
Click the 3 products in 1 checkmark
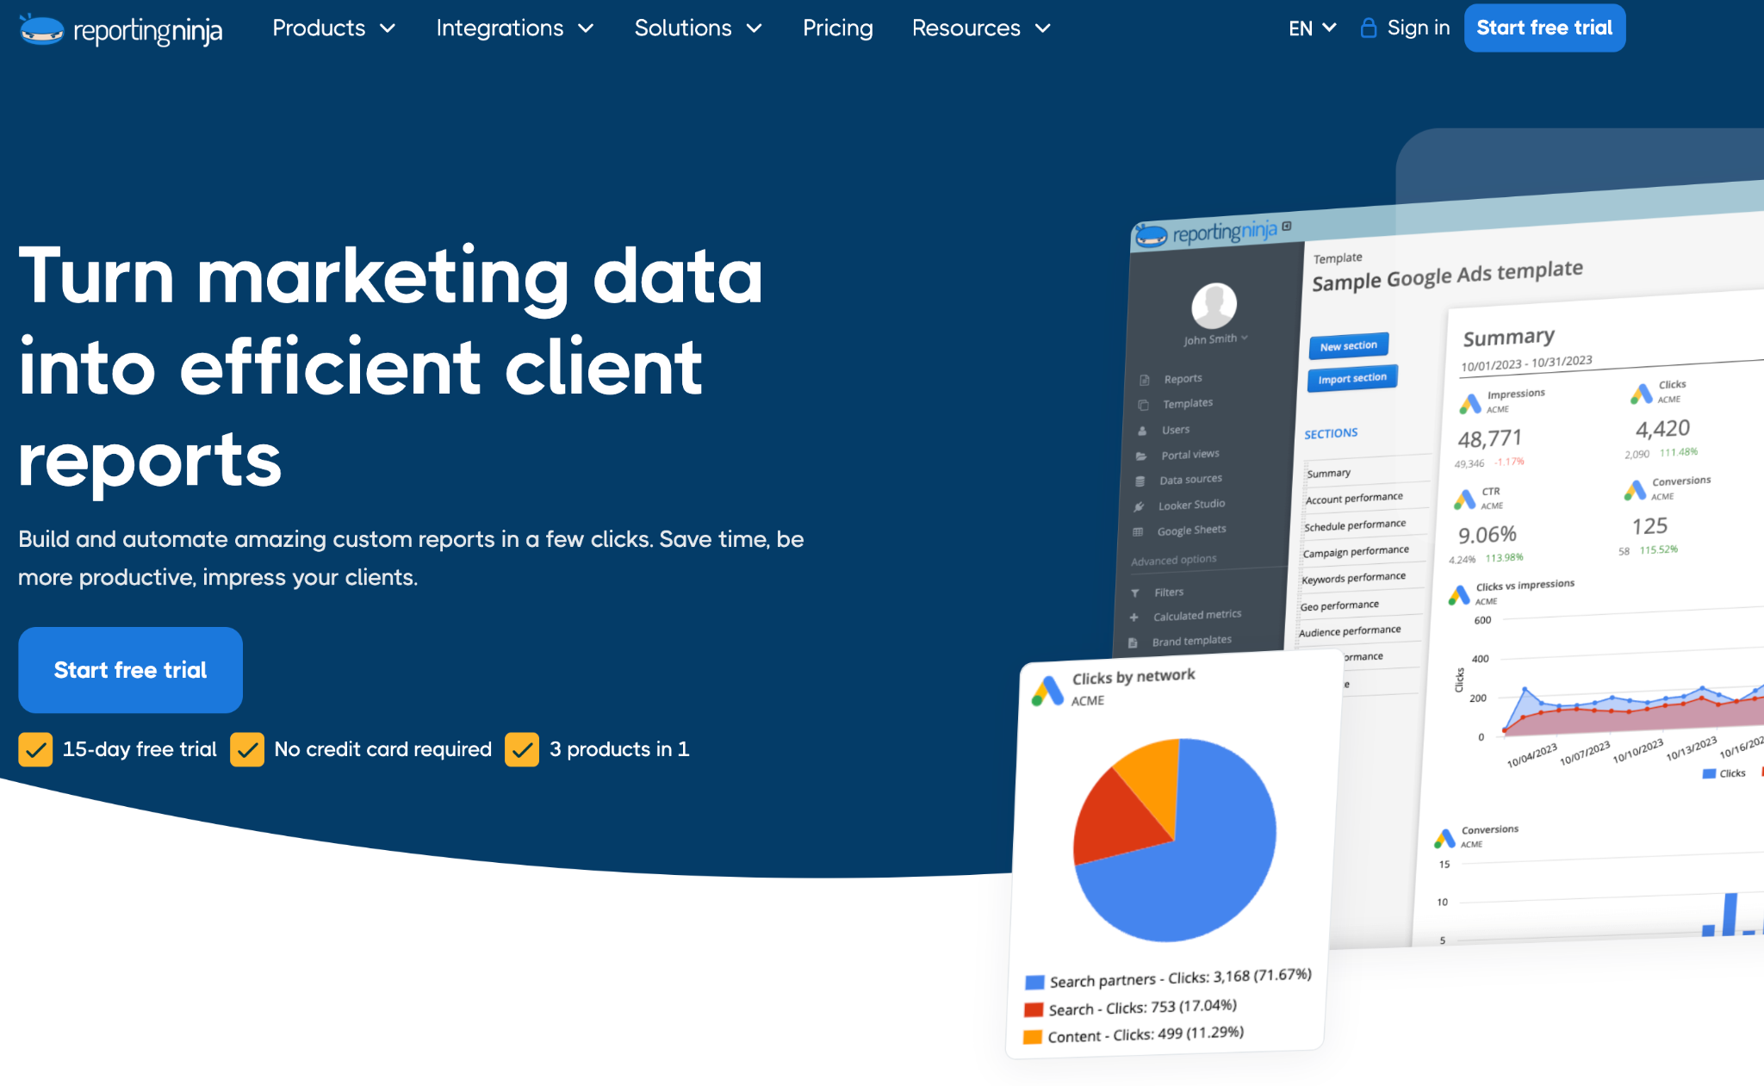[x=522, y=749]
